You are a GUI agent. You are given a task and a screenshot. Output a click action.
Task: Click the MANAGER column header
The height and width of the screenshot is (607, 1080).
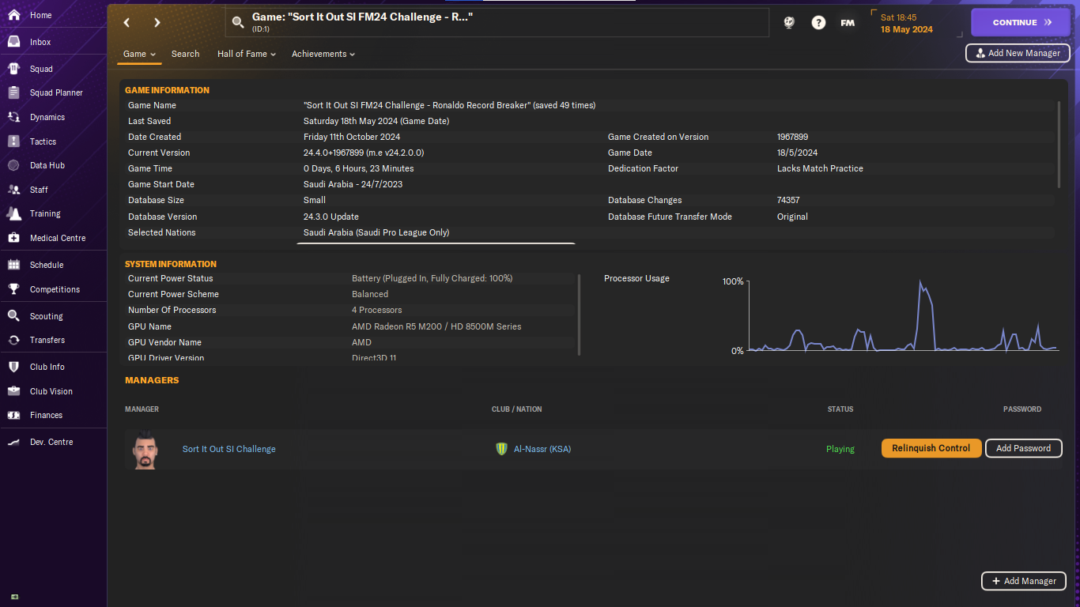142,409
